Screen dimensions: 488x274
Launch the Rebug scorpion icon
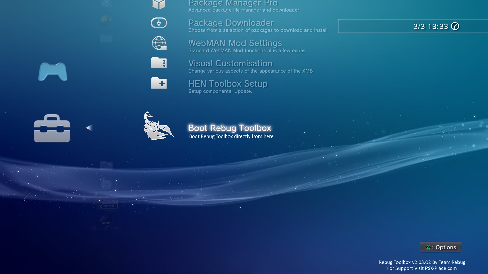coord(158,126)
